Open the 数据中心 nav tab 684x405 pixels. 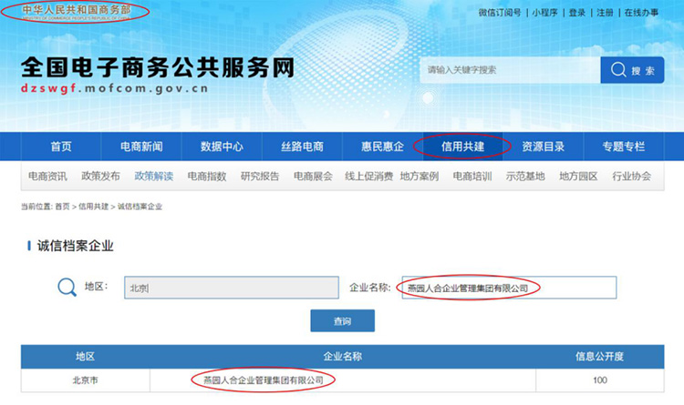click(x=222, y=147)
